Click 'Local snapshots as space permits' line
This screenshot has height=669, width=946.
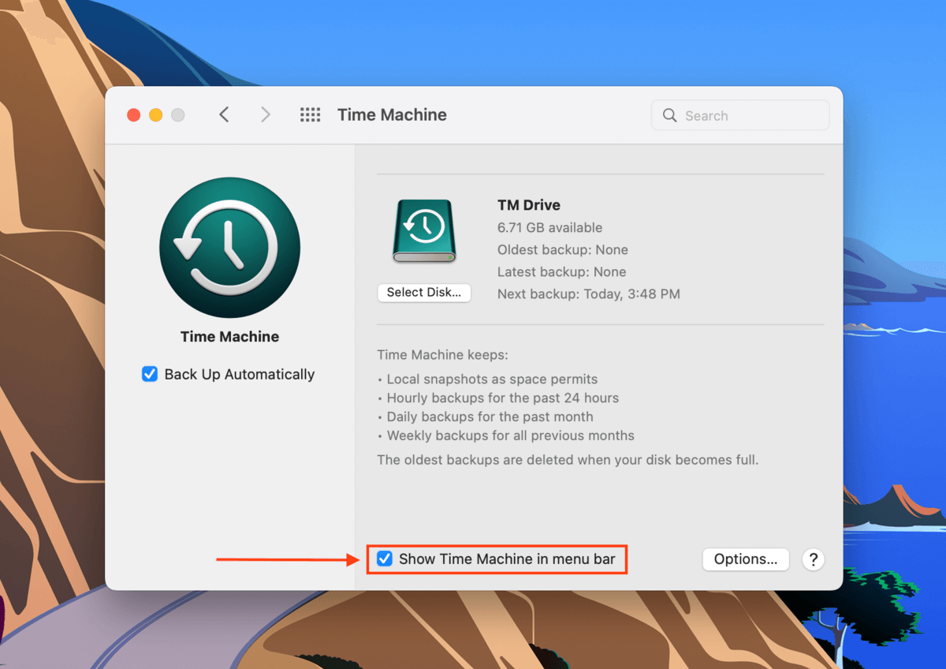[493, 379]
